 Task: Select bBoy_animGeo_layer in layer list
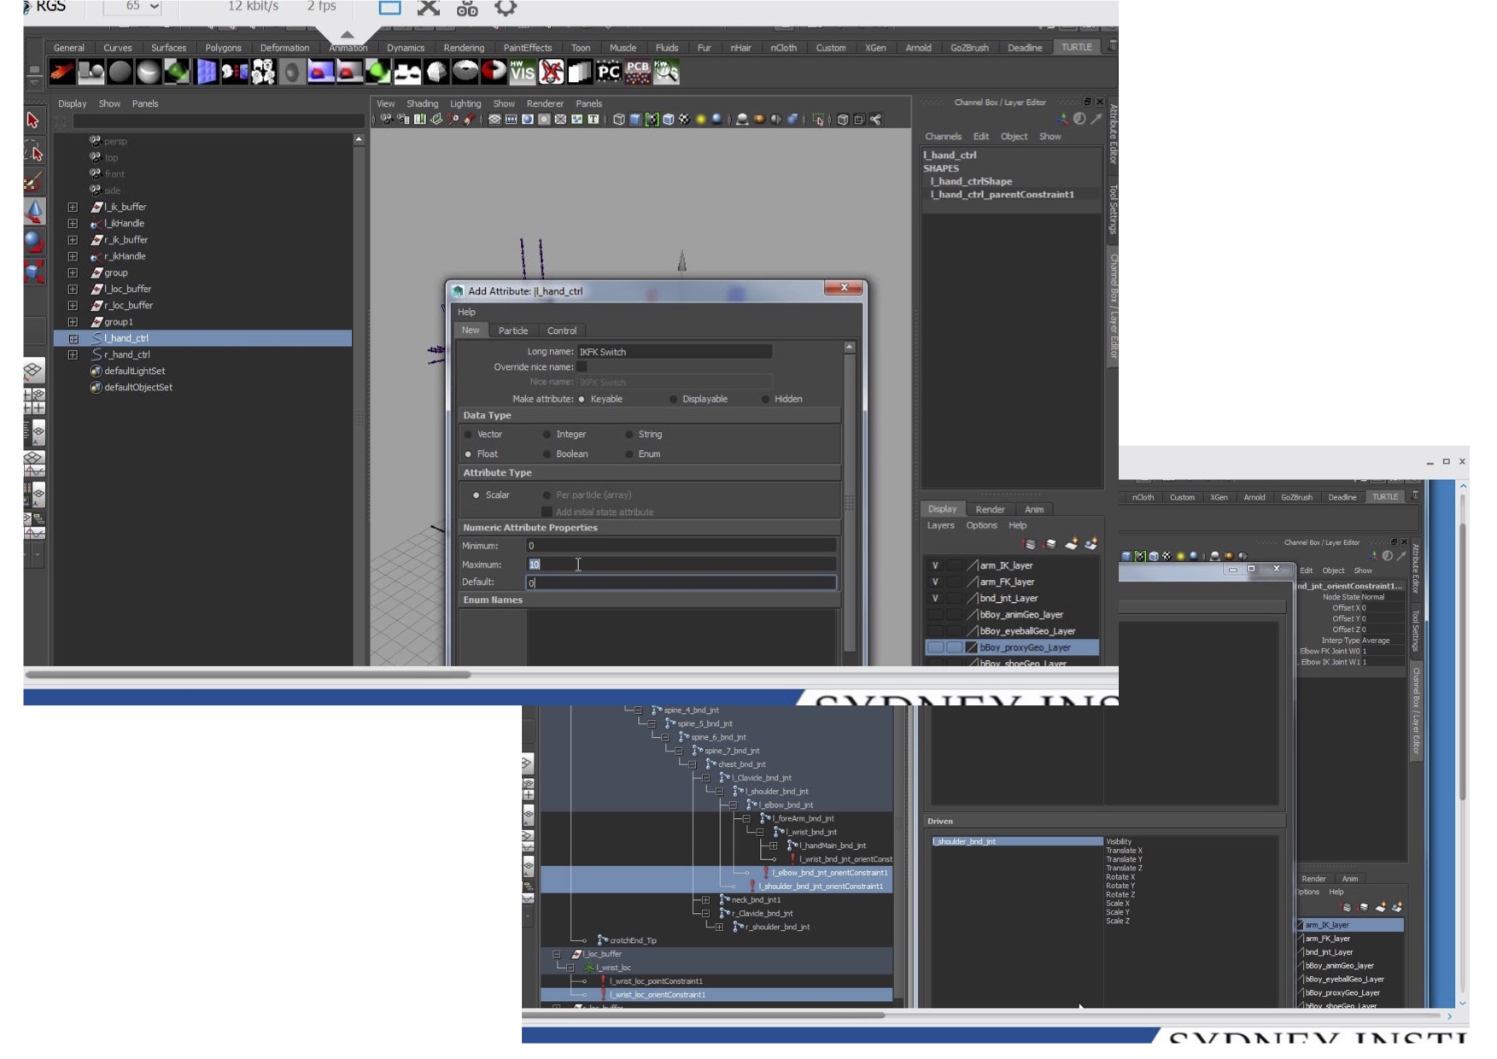pos(1021,615)
